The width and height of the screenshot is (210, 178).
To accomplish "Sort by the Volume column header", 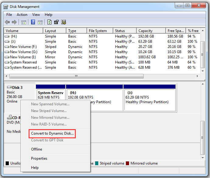I will pos(23,31).
